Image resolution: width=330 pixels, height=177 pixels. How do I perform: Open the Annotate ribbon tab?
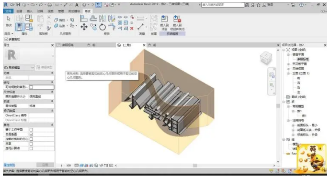[40, 11]
